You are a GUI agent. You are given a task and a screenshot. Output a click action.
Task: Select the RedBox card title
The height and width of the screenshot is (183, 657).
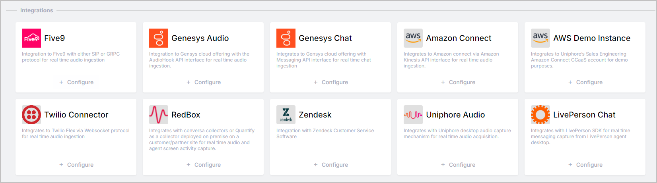coord(186,115)
